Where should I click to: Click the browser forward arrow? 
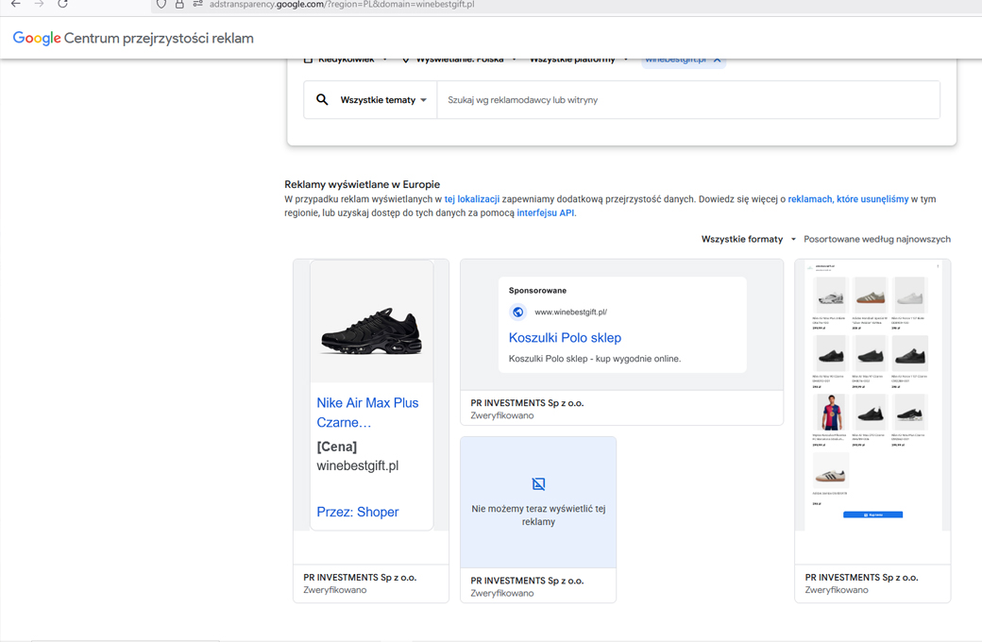pyautogui.click(x=39, y=4)
